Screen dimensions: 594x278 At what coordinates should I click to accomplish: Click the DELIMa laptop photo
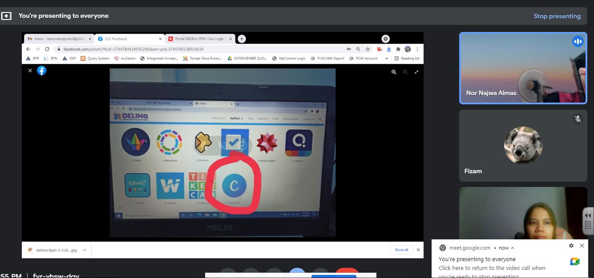point(222,153)
